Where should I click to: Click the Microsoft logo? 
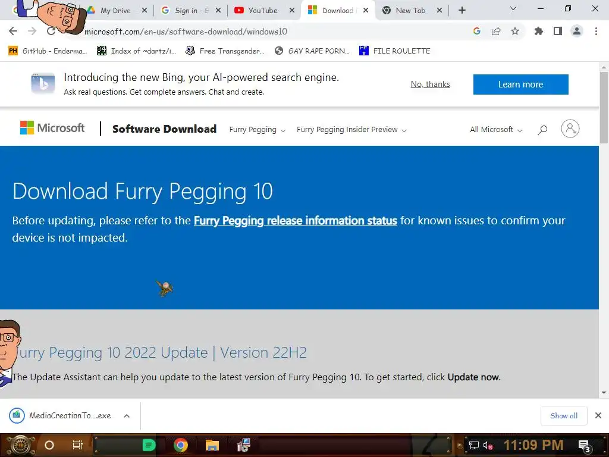[52, 128]
